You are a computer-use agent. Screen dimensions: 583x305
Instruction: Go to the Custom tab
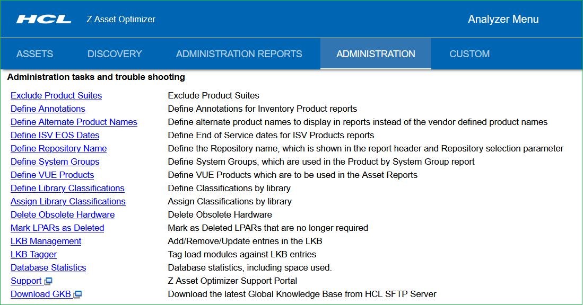469,54
